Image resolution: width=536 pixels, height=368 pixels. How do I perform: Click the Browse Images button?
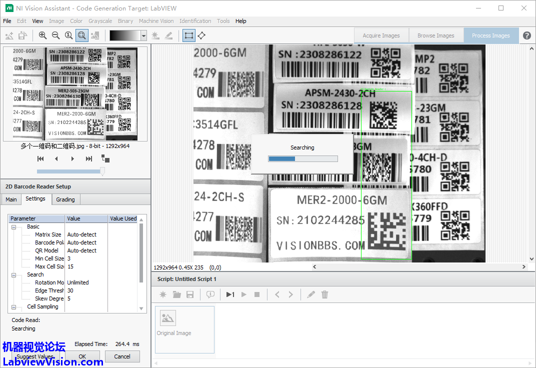[436, 35]
